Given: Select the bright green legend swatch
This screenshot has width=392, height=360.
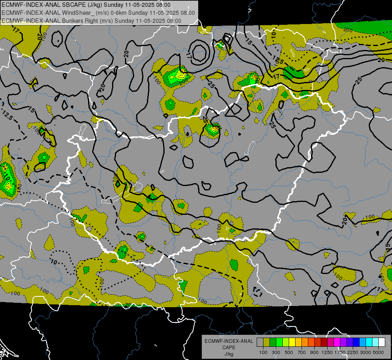Looking at the screenshot, I should coord(279,342).
